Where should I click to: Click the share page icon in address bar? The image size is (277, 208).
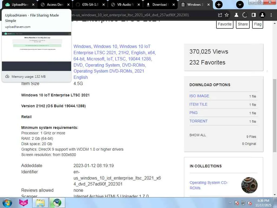[x=220, y=15]
